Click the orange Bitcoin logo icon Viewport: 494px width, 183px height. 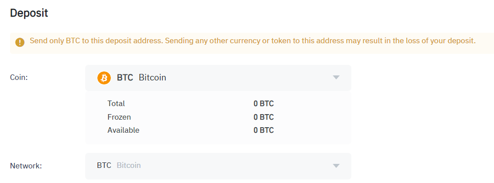click(x=104, y=77)
